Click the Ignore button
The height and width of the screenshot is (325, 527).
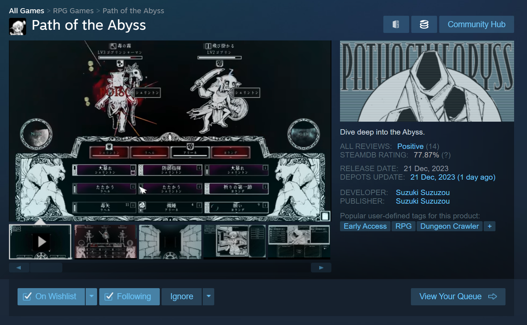[182, 297]
